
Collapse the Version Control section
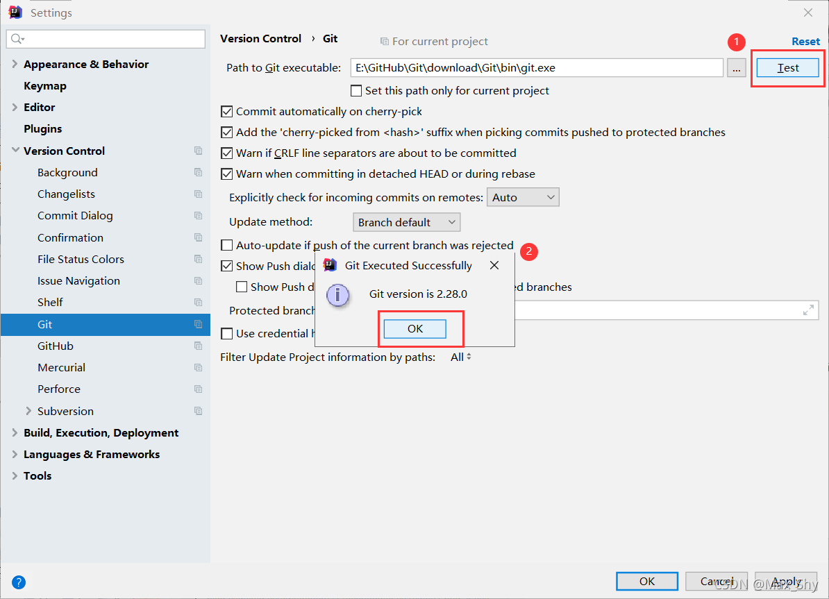point(15,151)
